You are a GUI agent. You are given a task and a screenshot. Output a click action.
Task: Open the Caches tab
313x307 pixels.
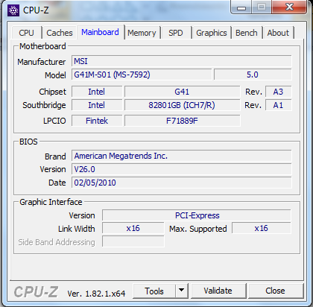coord(60,33)
